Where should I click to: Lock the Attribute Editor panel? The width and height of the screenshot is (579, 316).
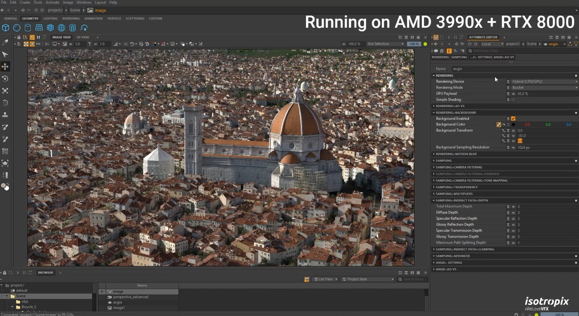436,38
